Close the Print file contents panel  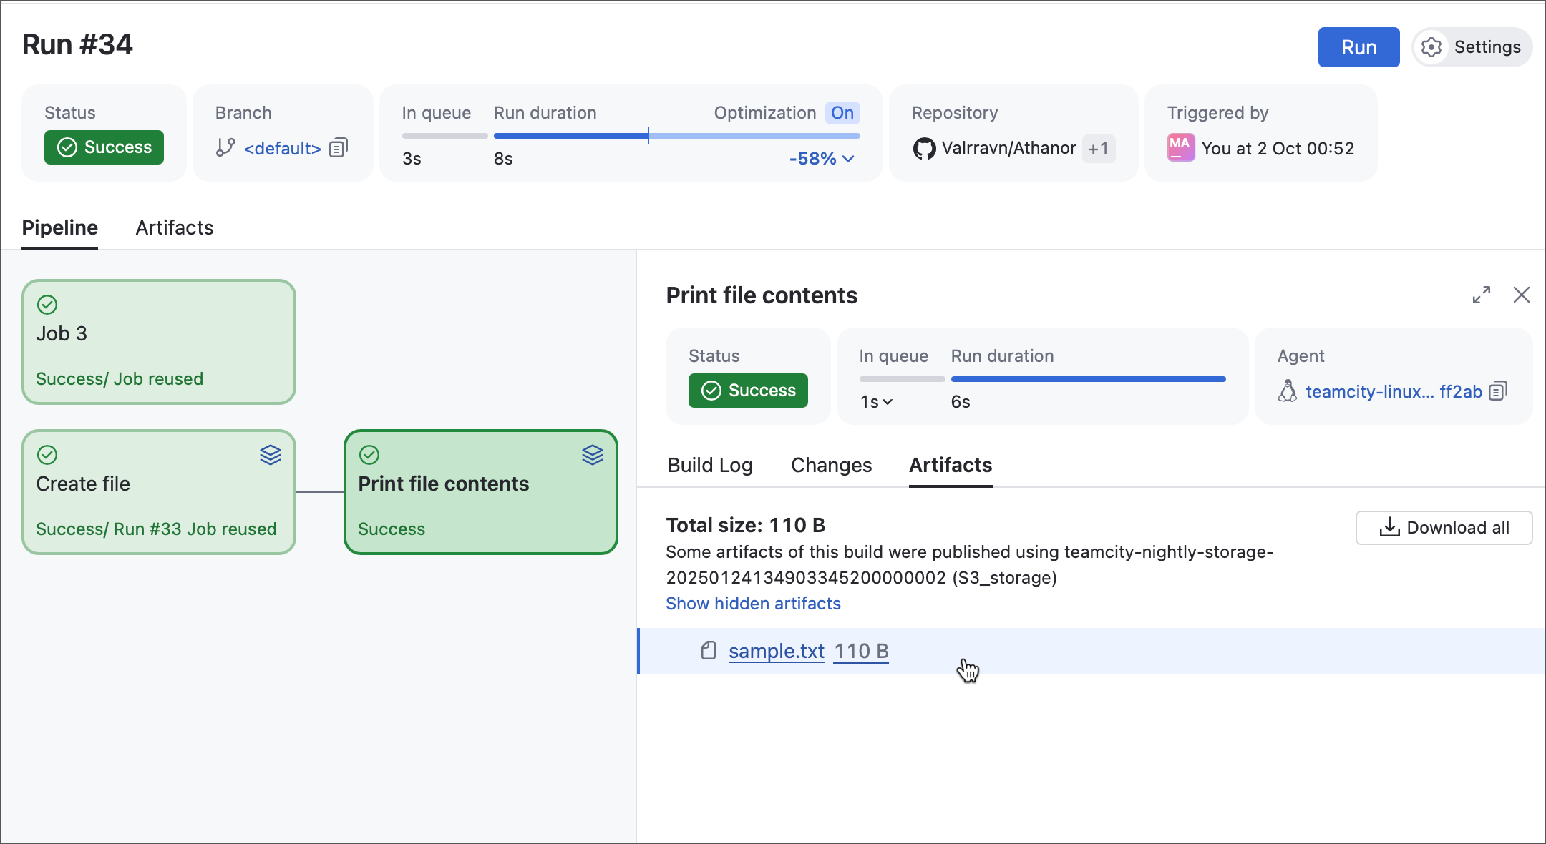[1522, 295]
